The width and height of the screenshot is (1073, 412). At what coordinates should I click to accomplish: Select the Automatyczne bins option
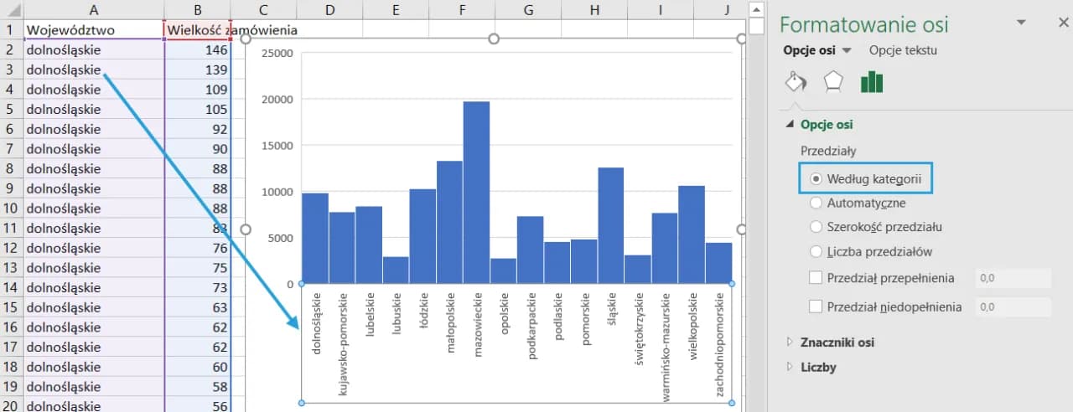tap(816, 203)
